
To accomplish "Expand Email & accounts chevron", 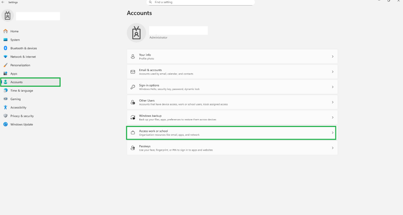I will [333, 72].
